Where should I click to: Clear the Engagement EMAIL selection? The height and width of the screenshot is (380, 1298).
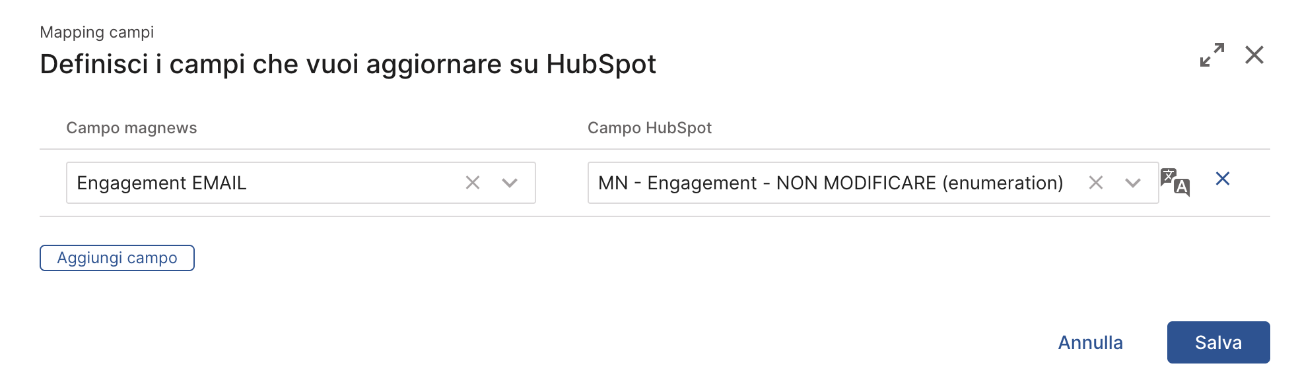tap(473, 183)
